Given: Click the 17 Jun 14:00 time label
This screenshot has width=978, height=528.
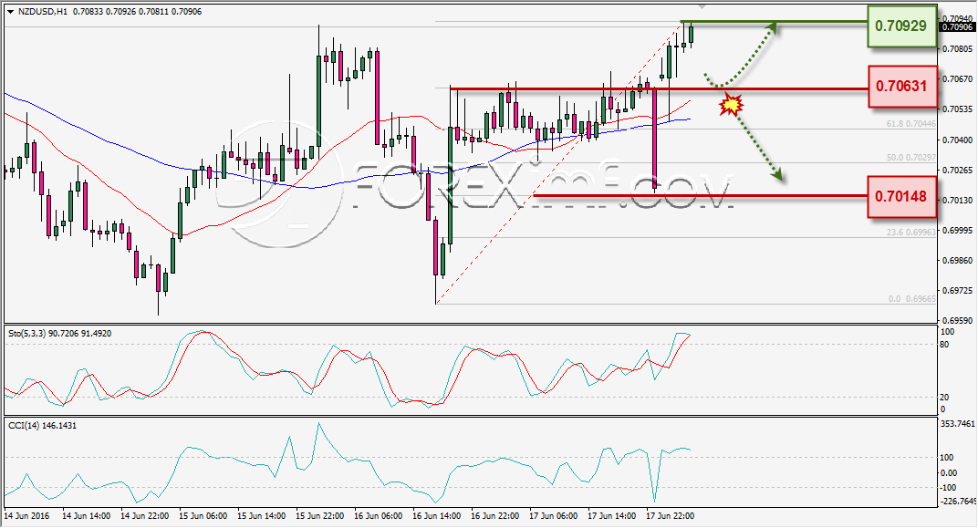Looking at the screenshot, I should click(612, 515).
